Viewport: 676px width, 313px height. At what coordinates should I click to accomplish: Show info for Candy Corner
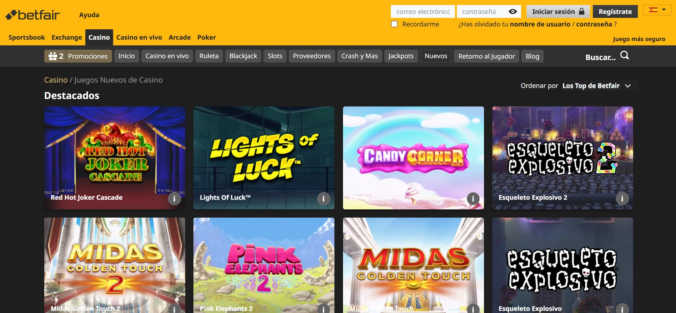[x=473, y=199]
